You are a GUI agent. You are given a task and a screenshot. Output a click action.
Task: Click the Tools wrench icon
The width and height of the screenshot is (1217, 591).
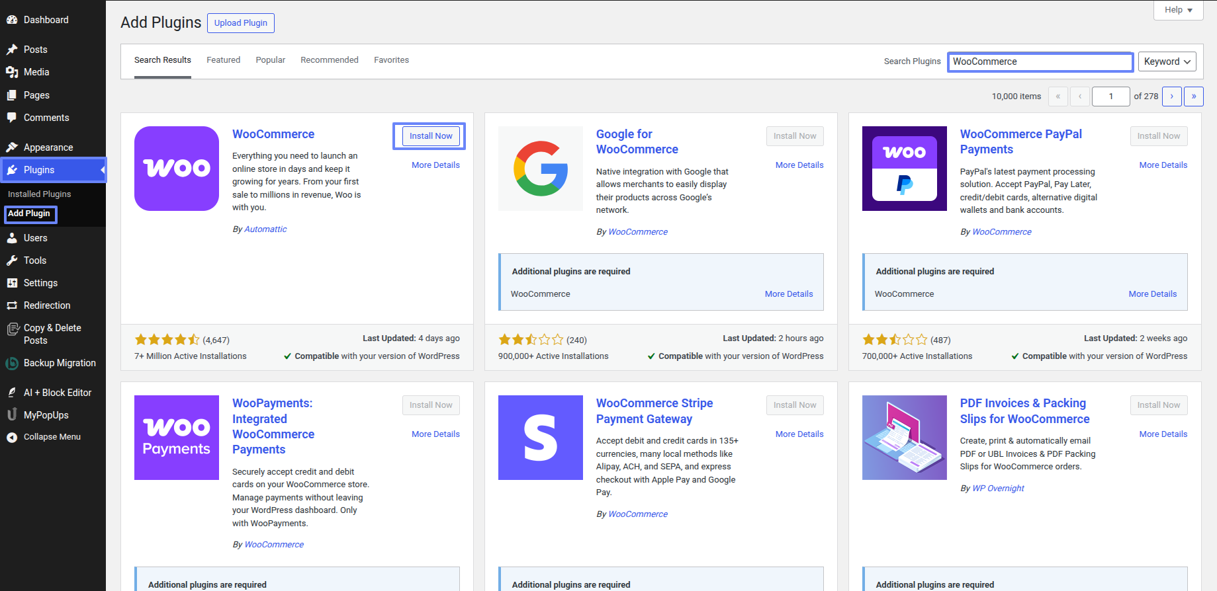click(x=12, y=260)
